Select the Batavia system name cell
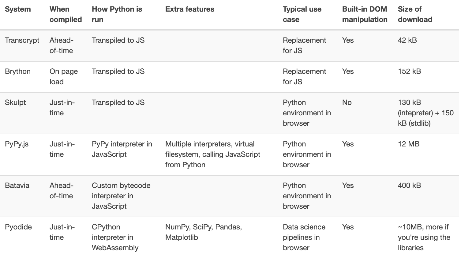Viewport: 461px width, 263px height. (x=17, y=186)
